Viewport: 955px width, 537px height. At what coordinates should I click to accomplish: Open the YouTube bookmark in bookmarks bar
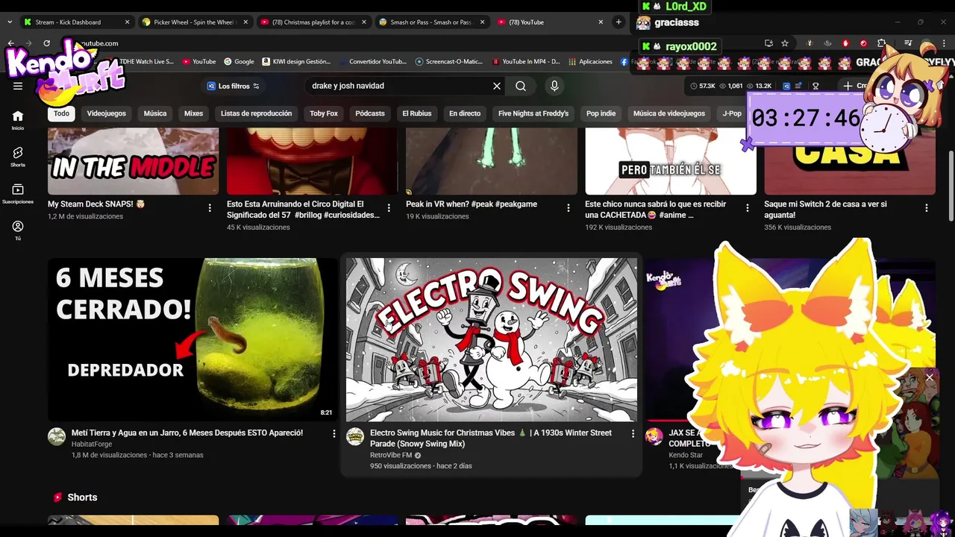click(199, 62)
